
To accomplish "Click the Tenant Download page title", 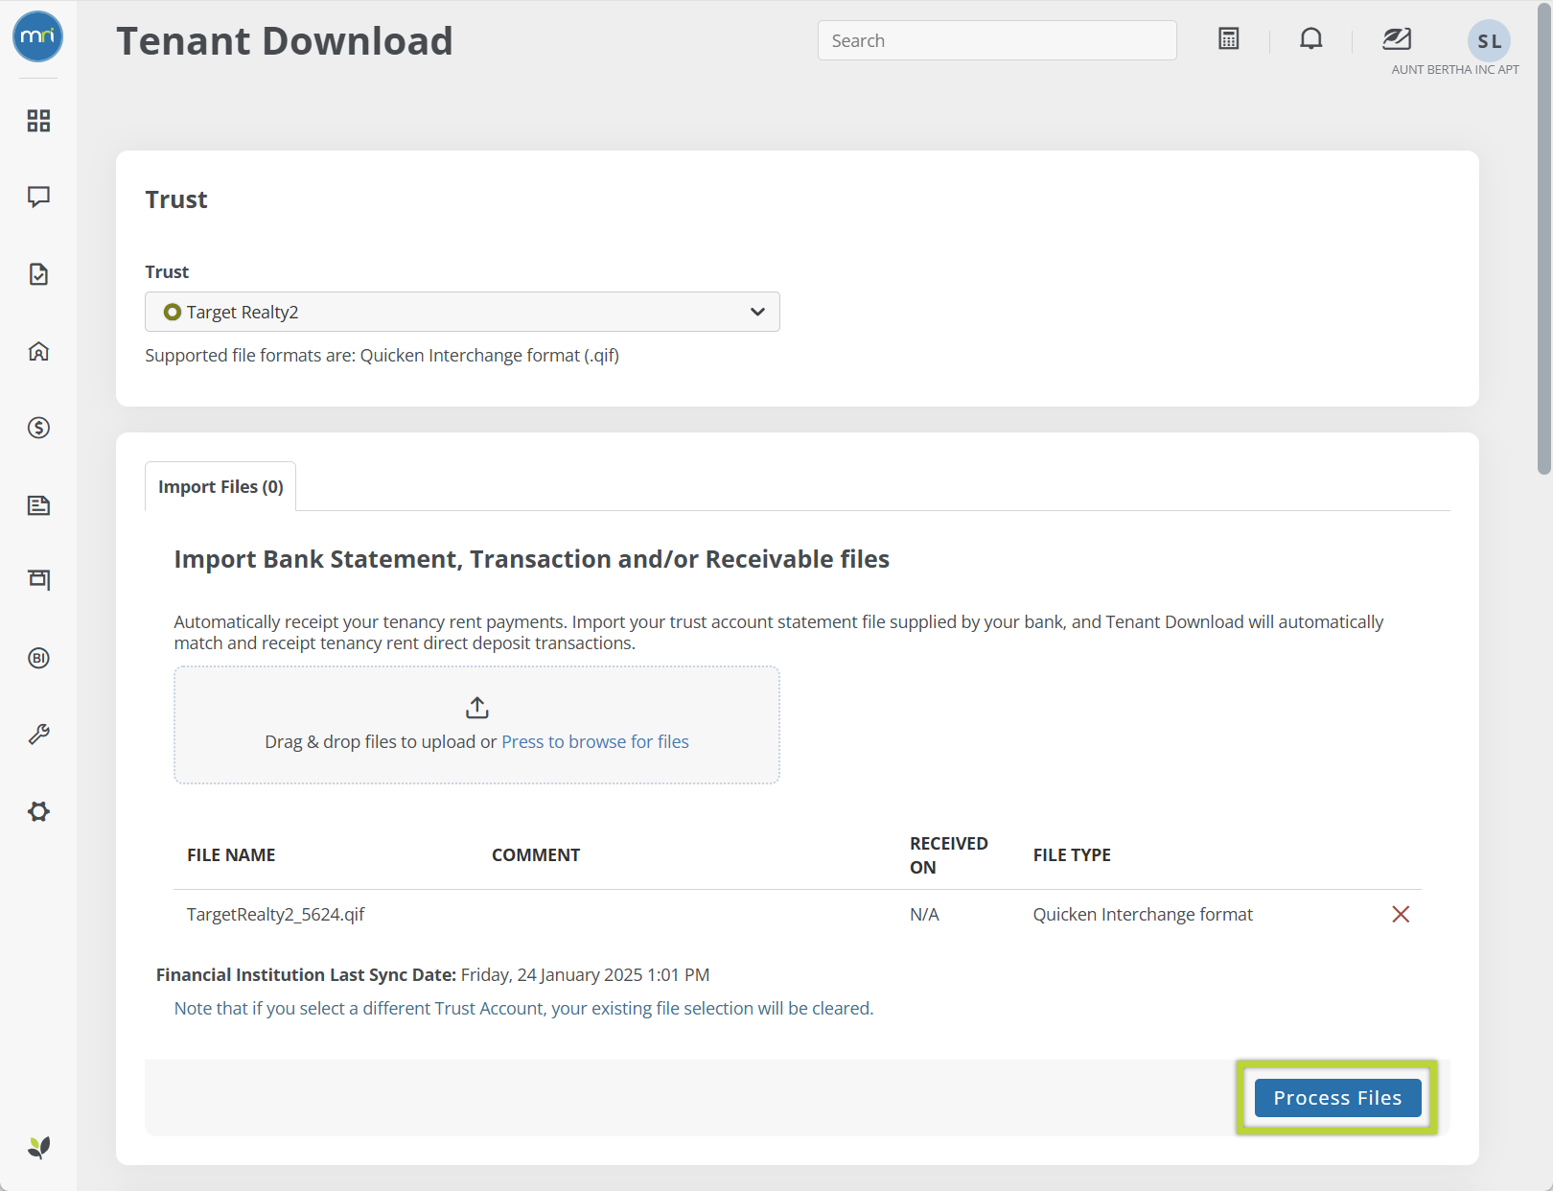I will 285,41.
